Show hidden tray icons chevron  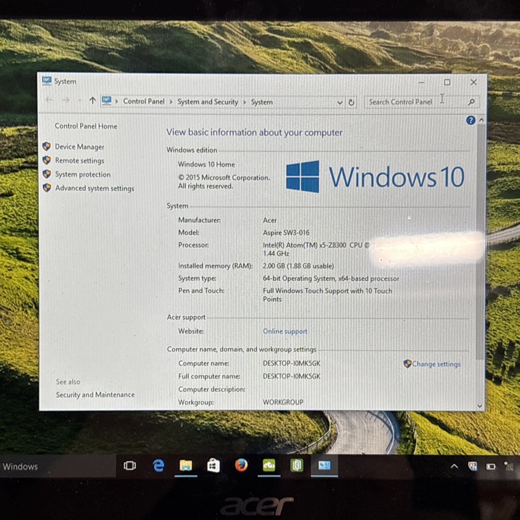tap(454, 466)
